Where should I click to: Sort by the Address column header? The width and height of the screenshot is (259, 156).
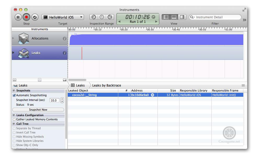coord(144,91)
